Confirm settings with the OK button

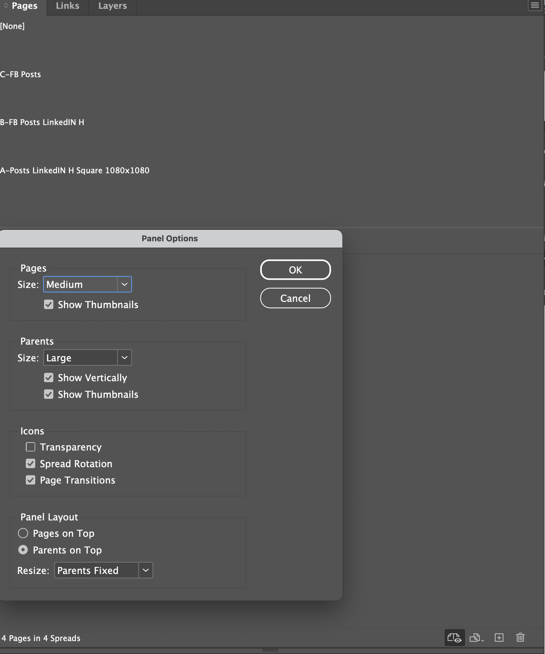(295, 270)
